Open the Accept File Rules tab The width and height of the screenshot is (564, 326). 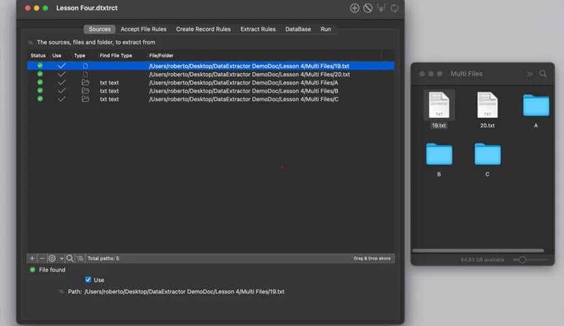pos(143,29)
